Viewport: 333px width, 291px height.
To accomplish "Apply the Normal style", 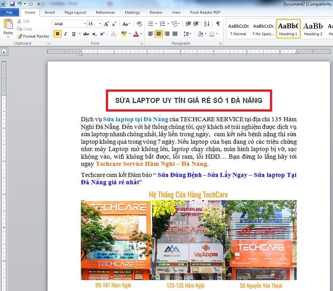I will click(239, 29).
